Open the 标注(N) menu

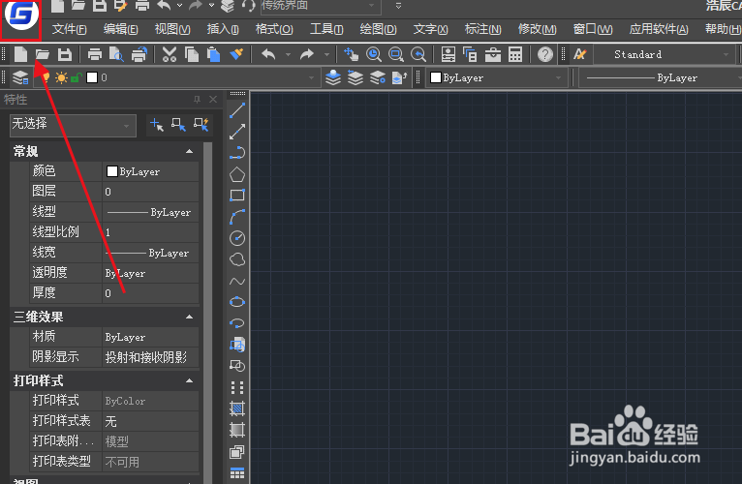[x=482, y=29]
